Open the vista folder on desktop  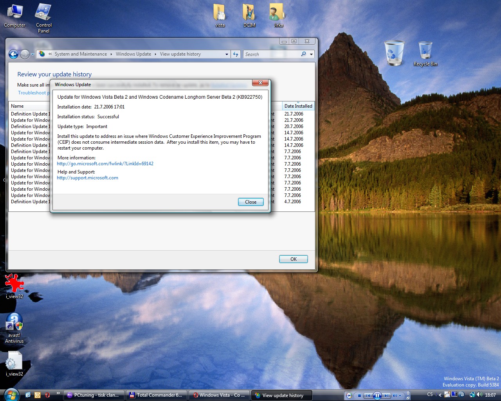[220, 15]
